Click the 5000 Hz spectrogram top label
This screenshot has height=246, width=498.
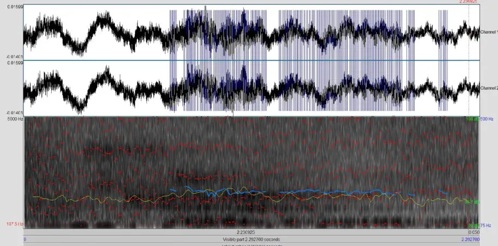pos(16,119)
